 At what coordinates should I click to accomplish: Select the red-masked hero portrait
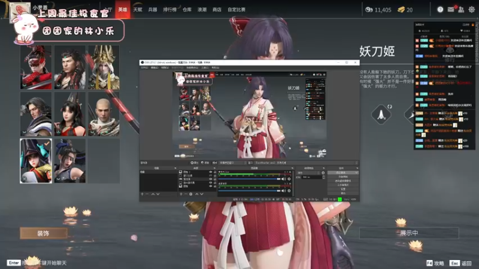[x=36, y=68]
